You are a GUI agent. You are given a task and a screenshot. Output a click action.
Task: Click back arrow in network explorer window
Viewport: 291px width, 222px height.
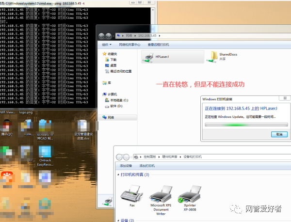click(x=101, y=36)
